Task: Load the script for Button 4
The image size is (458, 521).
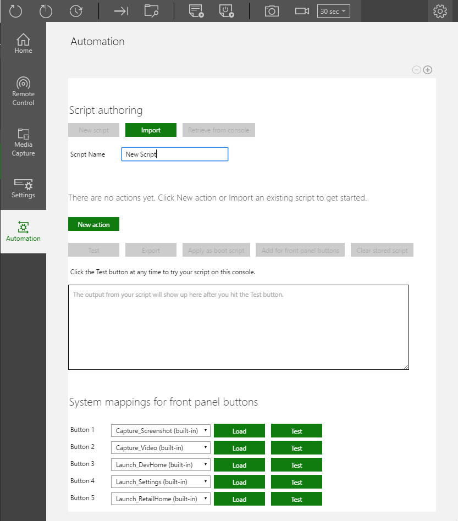Action: [x=239, y=482]
